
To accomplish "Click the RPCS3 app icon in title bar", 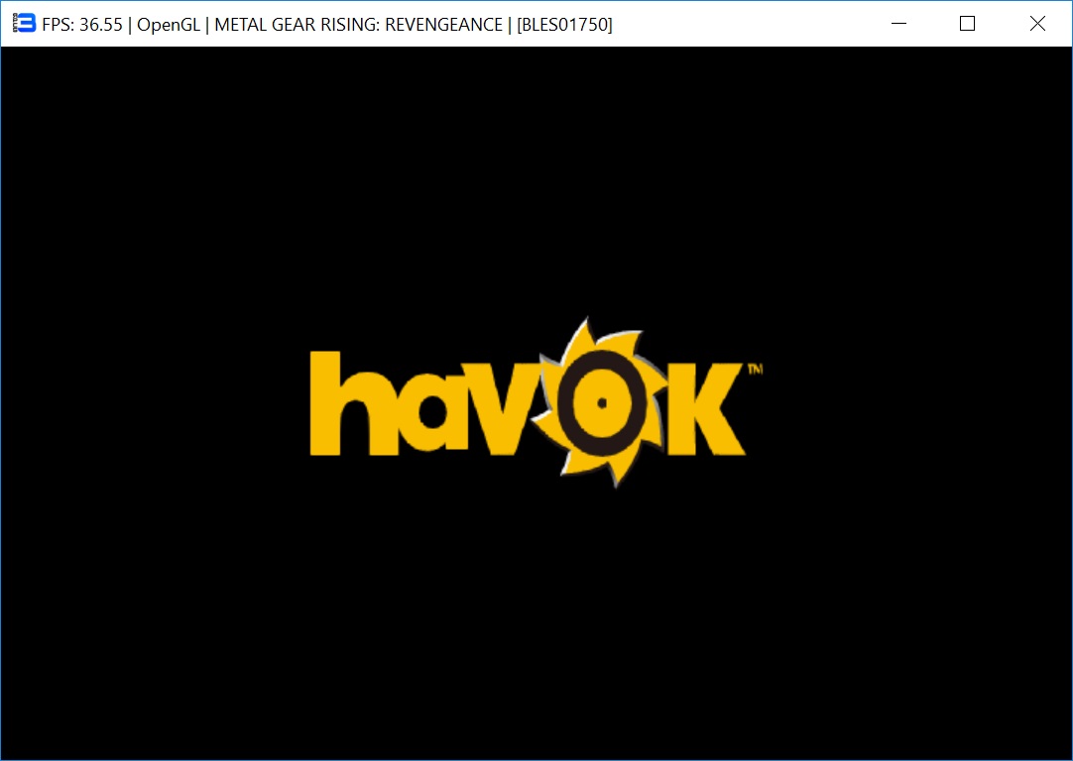I will coord(24,23).
